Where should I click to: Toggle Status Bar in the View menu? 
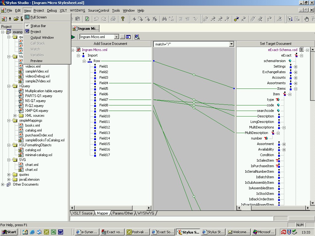click(x=38, y=26)
